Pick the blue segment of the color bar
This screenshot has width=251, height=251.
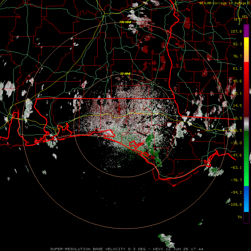tap(246, 199)
